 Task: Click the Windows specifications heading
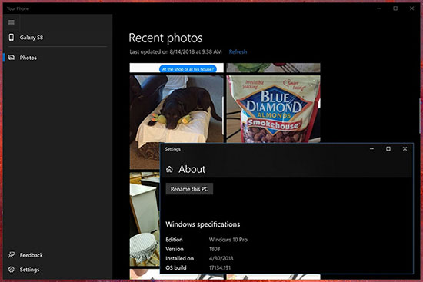pos(202,224)
